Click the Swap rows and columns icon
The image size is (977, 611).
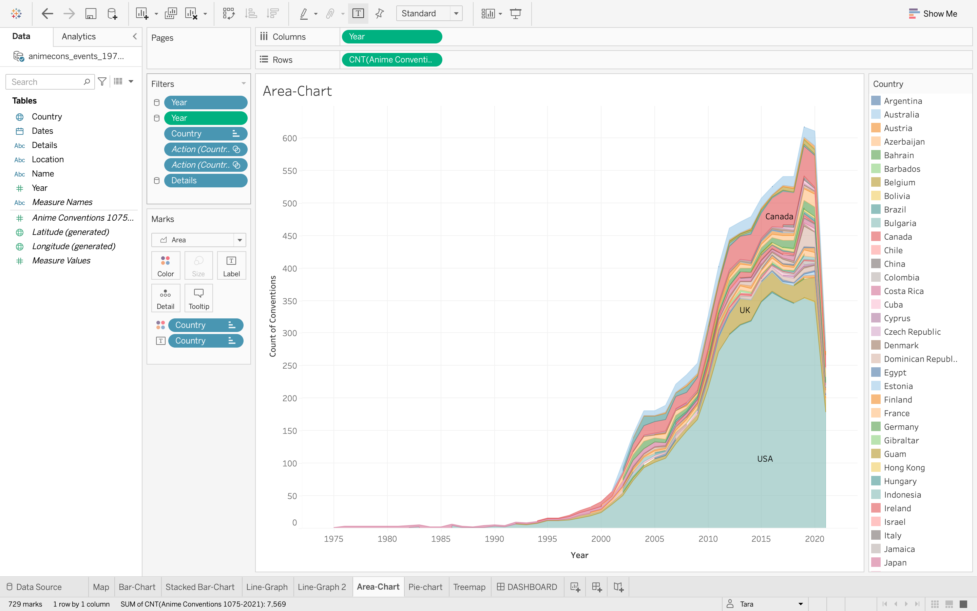tap(229, 14)
